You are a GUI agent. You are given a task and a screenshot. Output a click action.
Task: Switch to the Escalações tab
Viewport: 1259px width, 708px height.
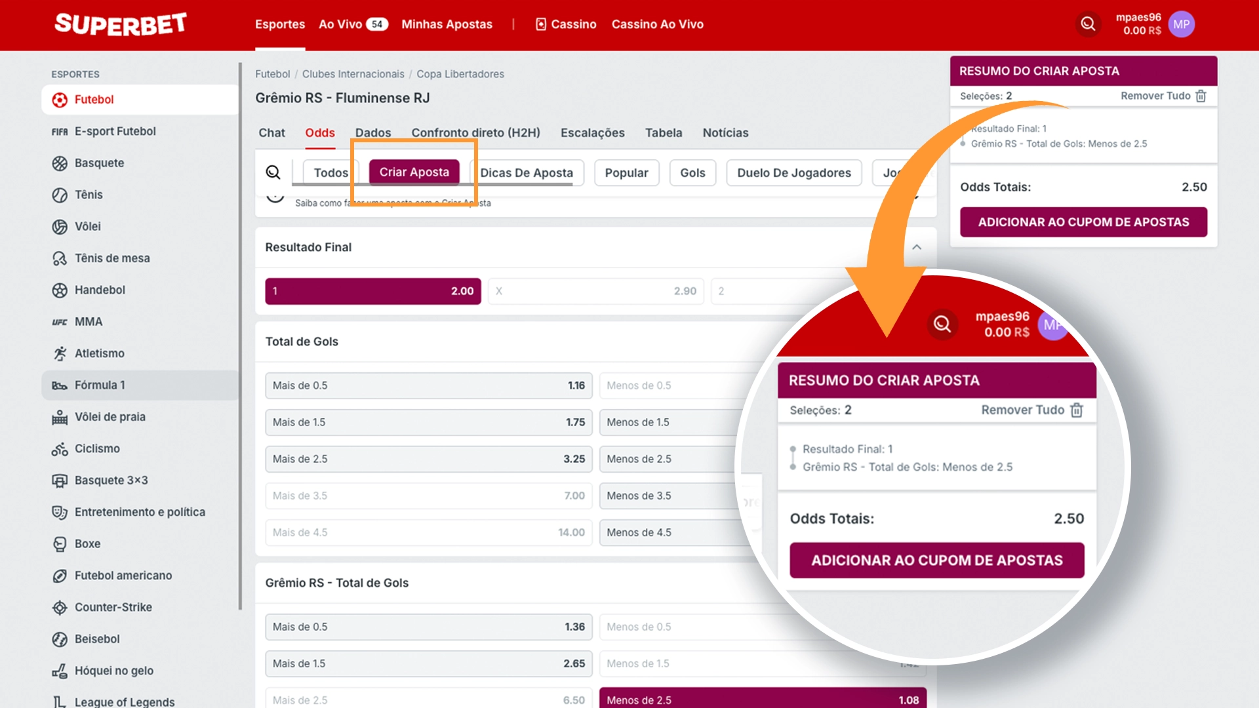(x=593, y=133)
